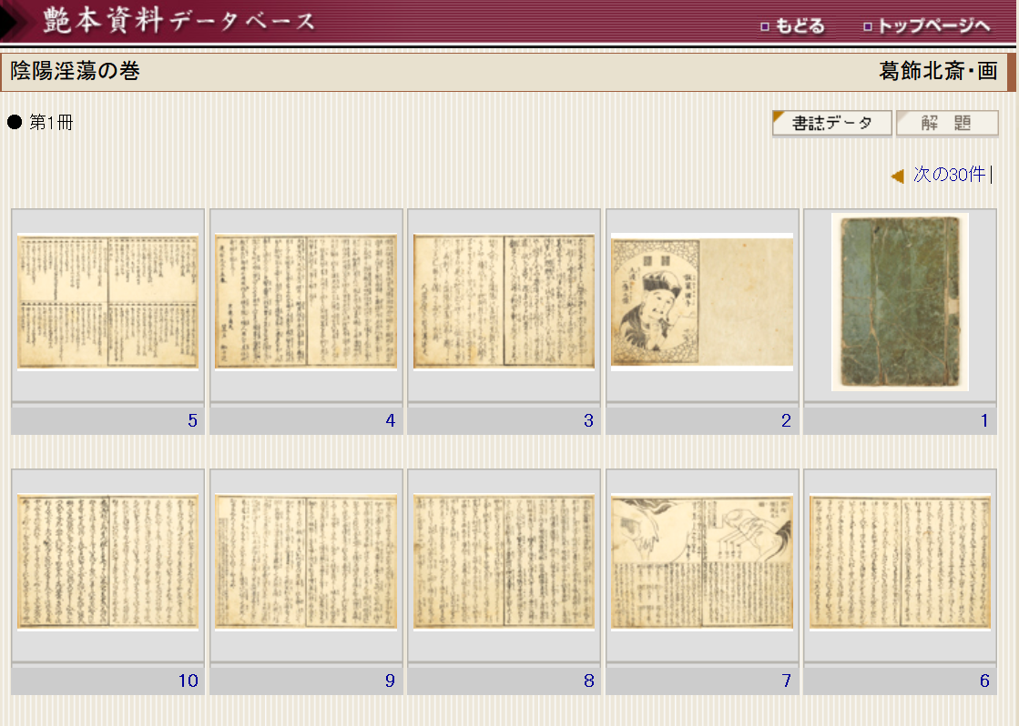Click page number link 9
Viewport: 1019px width, 726px height.
(x=390, y=681)
